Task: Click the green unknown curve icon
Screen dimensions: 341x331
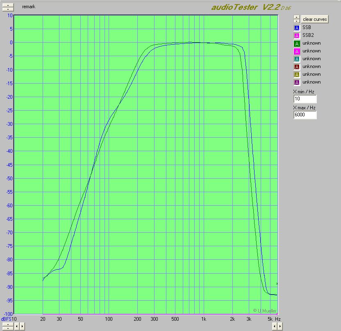Action: pyautogui.click(x=297, y=43)
